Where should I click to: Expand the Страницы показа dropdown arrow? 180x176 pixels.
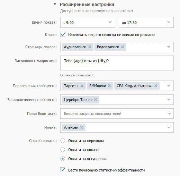tap(169, 47)
